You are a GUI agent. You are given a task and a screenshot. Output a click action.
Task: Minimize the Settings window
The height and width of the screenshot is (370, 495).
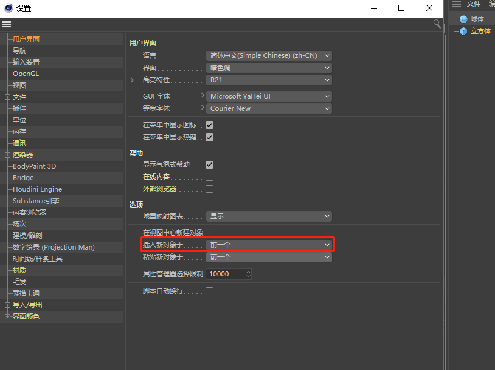374,8
